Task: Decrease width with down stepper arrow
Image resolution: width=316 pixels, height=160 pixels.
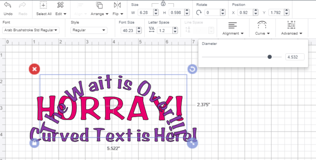Action: (156, 14)
